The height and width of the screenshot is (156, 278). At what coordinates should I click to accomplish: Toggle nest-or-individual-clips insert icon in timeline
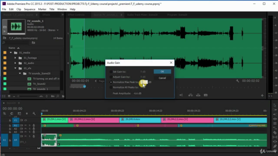click(x=4, y=114)
